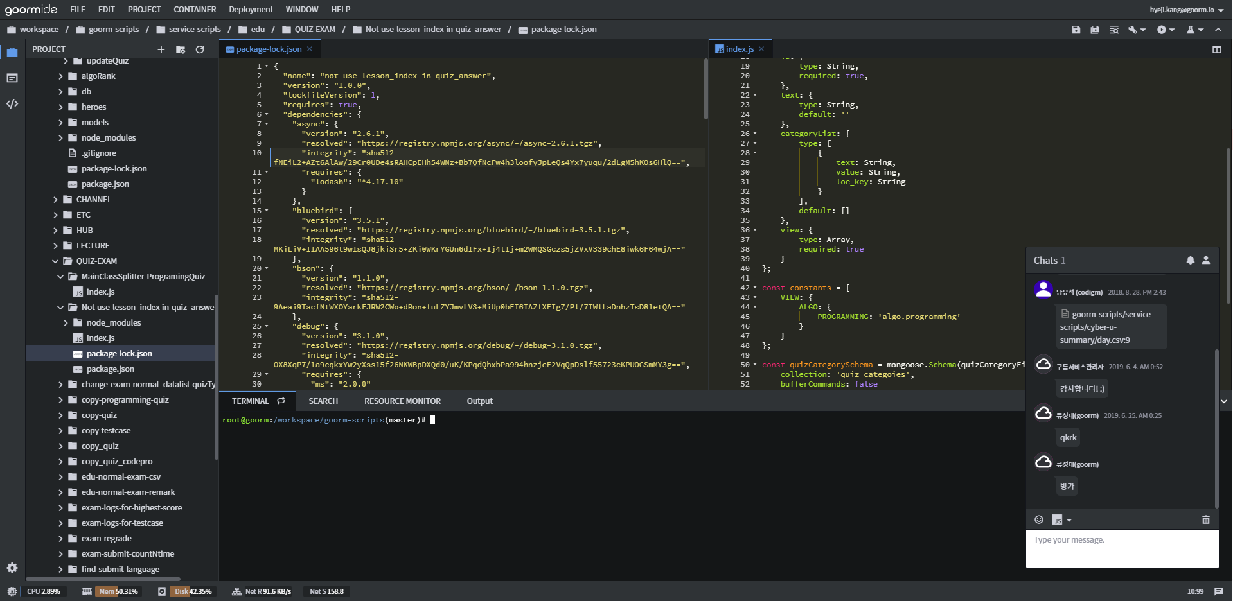Open the CONTAINER menu

click(195, 10)
